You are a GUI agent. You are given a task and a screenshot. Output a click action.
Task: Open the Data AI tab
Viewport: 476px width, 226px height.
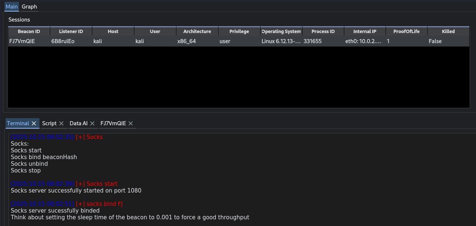(x=78, y=123)
